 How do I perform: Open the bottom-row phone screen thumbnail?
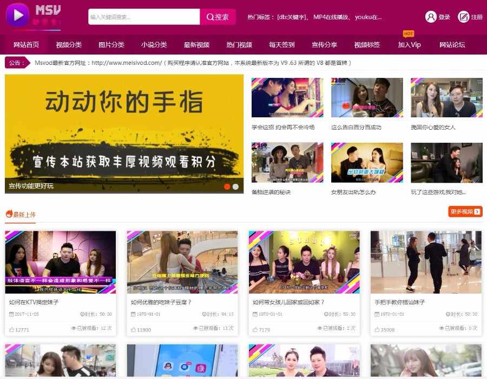(x=182, y=360)
